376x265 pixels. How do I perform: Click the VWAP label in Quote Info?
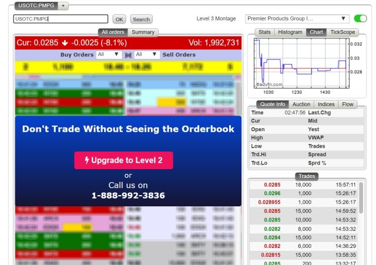coord(316,137)
